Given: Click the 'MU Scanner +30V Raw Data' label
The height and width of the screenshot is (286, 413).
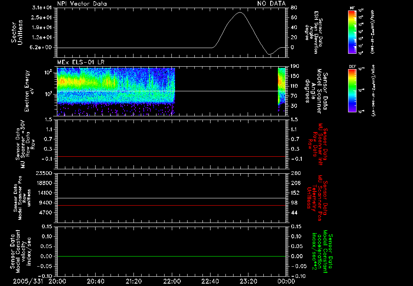Looking at the screenshot, I should [25, 144].
